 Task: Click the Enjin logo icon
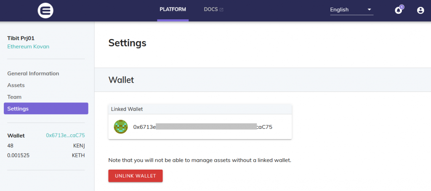coord(45,10)
